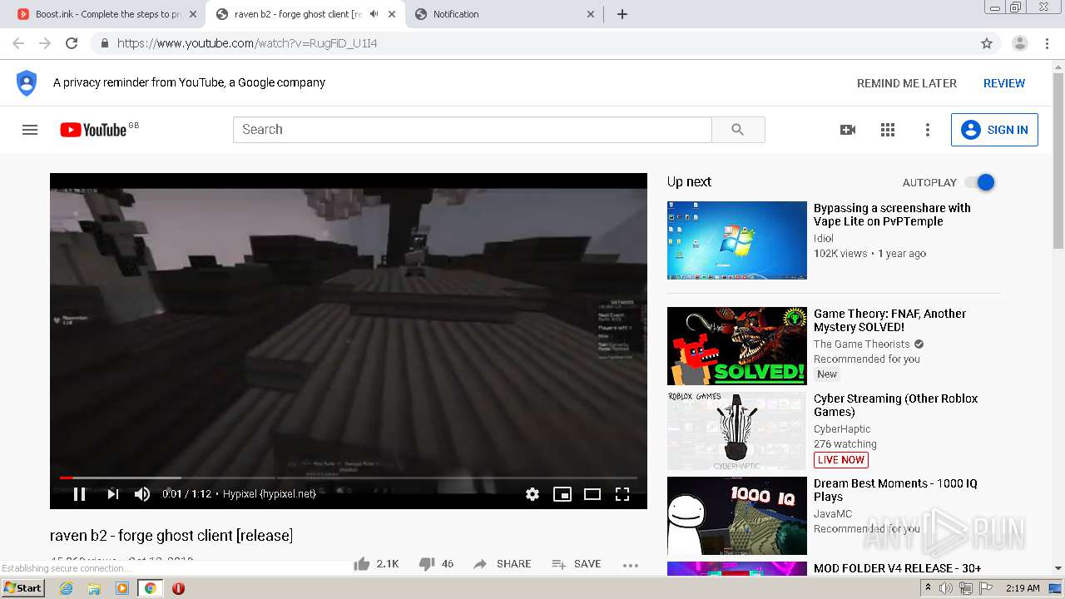The height and width of the screenshot is (599, 1065).
Task: Dislike the video with thumbs down
Action: [x=436, y=563]
